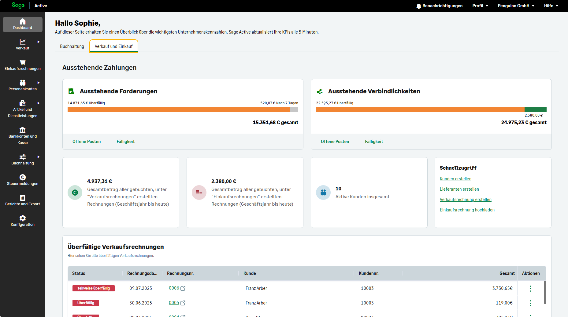The width and height of the screenshot is (568, 317).
Task: Click the Benachrichtigungen bell icon
Action: 419,6
